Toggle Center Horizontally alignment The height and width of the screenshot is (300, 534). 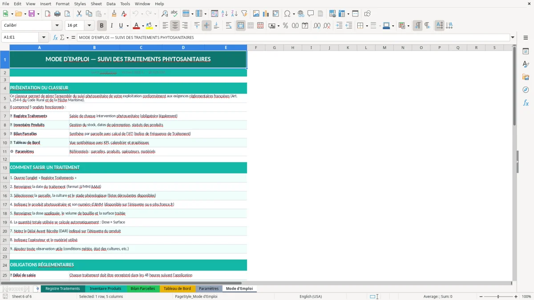(175, 26)
